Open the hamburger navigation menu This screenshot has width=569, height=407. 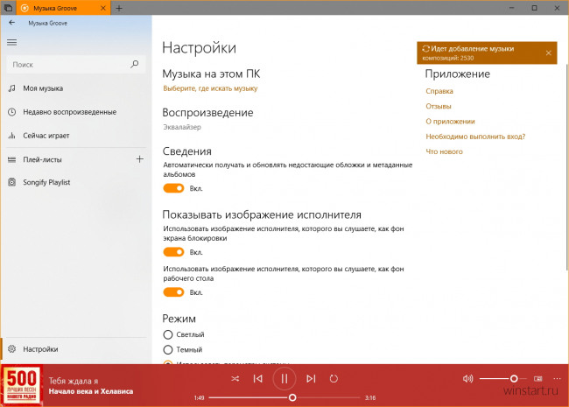click(x=12, y=42)
